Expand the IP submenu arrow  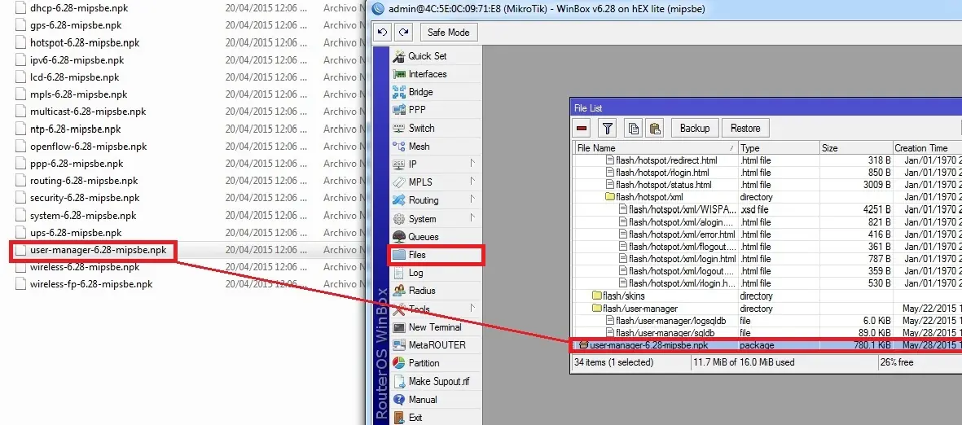click(472, 164)
